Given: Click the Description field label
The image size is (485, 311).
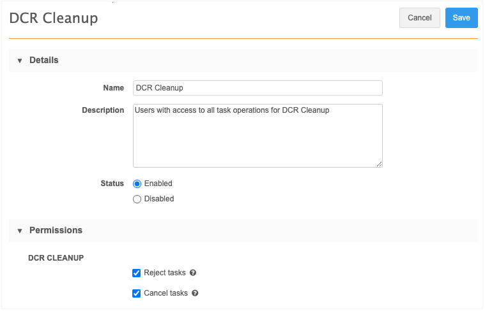Looking at the screenshot, I should (103, 110).
